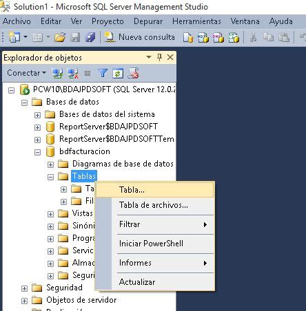Click the Add New Item toolbar icon

tap(38, 37)
